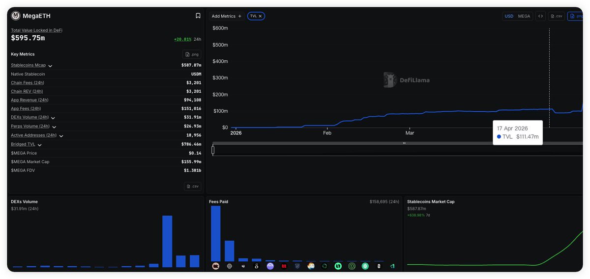
Task: Click the red book protocol icon
Action: [284, 266]
